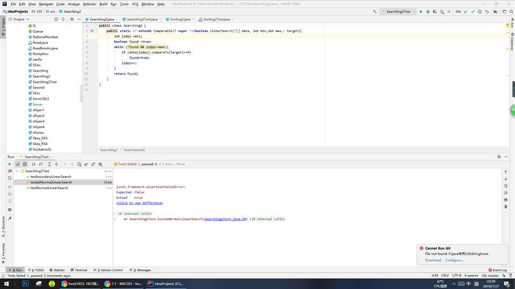Open Project panel settings gear

72,19
